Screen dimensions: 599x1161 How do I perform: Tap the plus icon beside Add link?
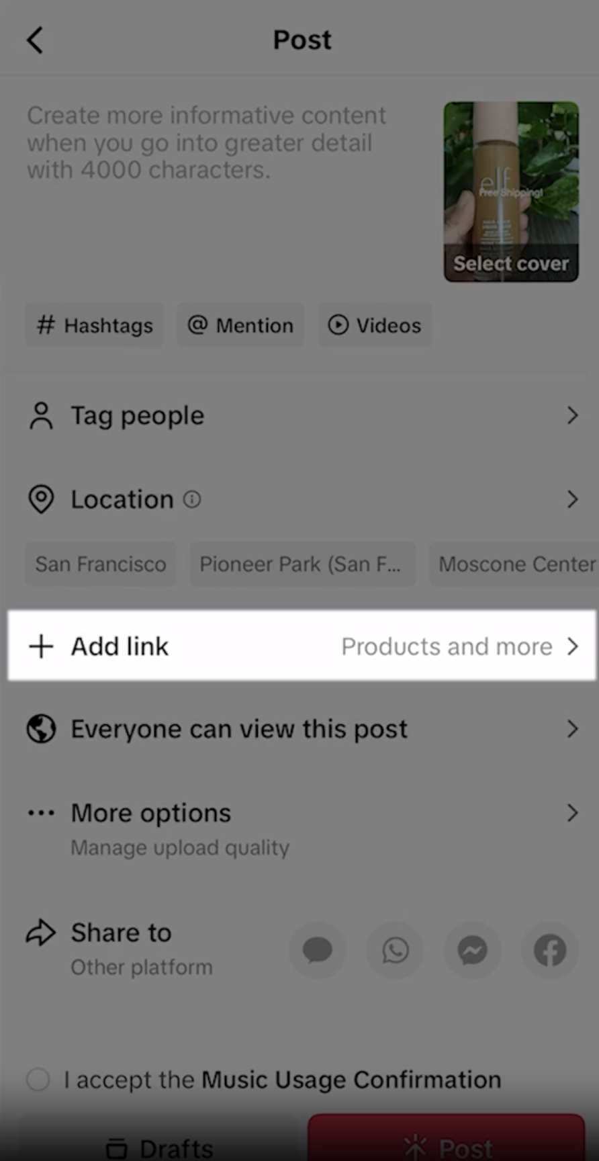tap(41, 646)
